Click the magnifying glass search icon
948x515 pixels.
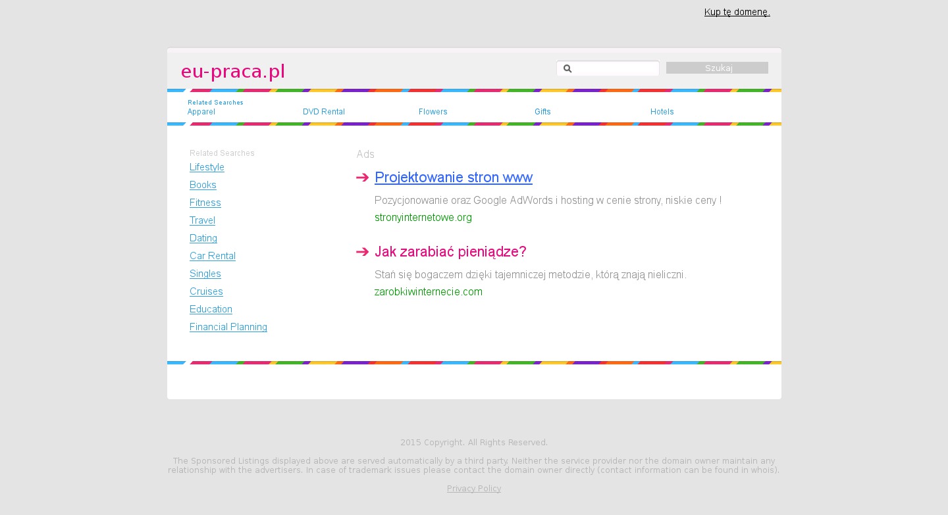[567, 68]
